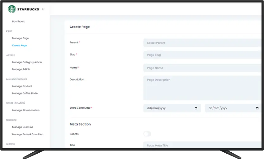Viewport: 264px width, 159px height.
Task: Navigate to Manage Article
Action: [x=21, y=69]
